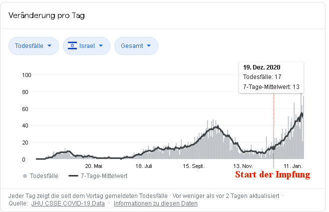Open Informationen zu diesen Daten link
Image resolution: width=329 pixels, height=212 pixels.
pyautogui.click(x=156, y=203)
